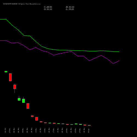Click the 12 Mar date label
This screenshot has height=137, width=137.
click(40, 130)
